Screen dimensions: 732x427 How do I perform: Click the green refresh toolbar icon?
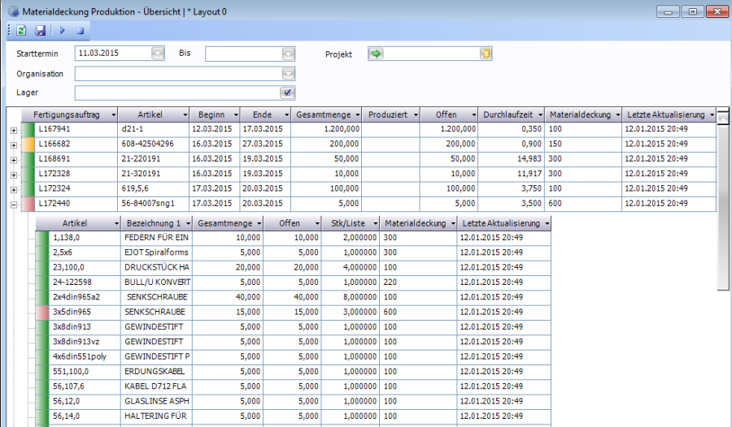[x=21, y=31]
